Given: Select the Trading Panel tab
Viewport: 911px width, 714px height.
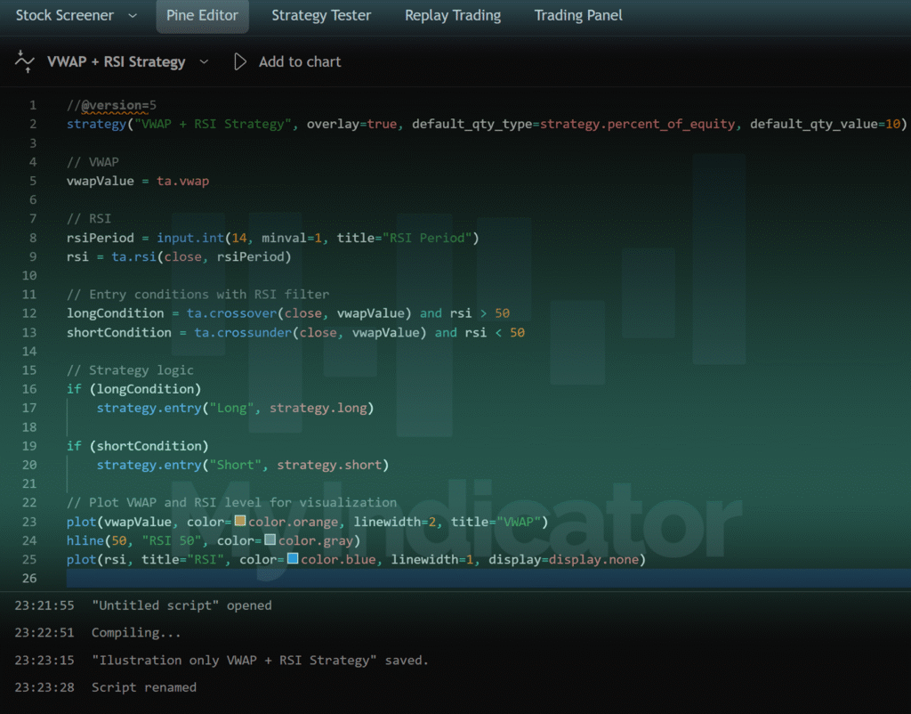Looking at the screenshot, I should [x=578, y=15].
